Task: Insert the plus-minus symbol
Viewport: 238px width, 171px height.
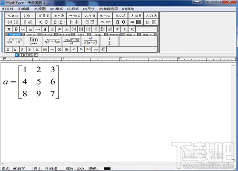Action: (x=67, y=29)
